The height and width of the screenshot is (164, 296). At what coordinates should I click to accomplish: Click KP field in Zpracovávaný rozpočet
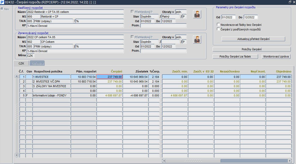coord(75,51)
